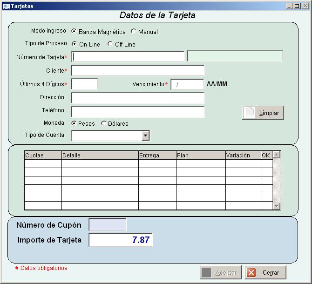Click the table scrollbar up arrow
This screenshot has height=284, width=312.
277,155
